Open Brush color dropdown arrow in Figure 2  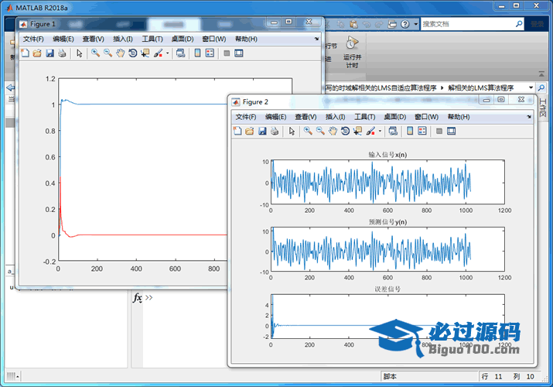(380, 132)
